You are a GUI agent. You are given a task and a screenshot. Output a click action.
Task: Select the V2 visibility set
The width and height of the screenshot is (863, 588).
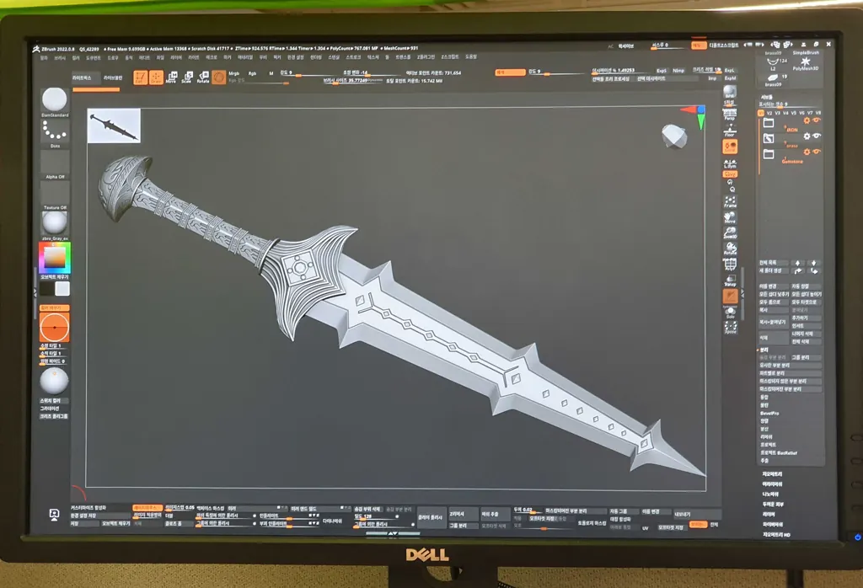pyautogui.click(x=769, y=113)
